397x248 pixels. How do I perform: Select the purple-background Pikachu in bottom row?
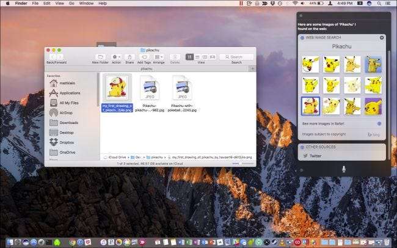click(x=373, y=106)
